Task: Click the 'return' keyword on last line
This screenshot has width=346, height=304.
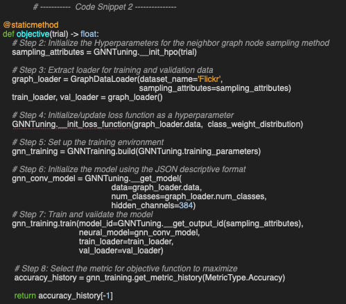Action: point(25,296)
